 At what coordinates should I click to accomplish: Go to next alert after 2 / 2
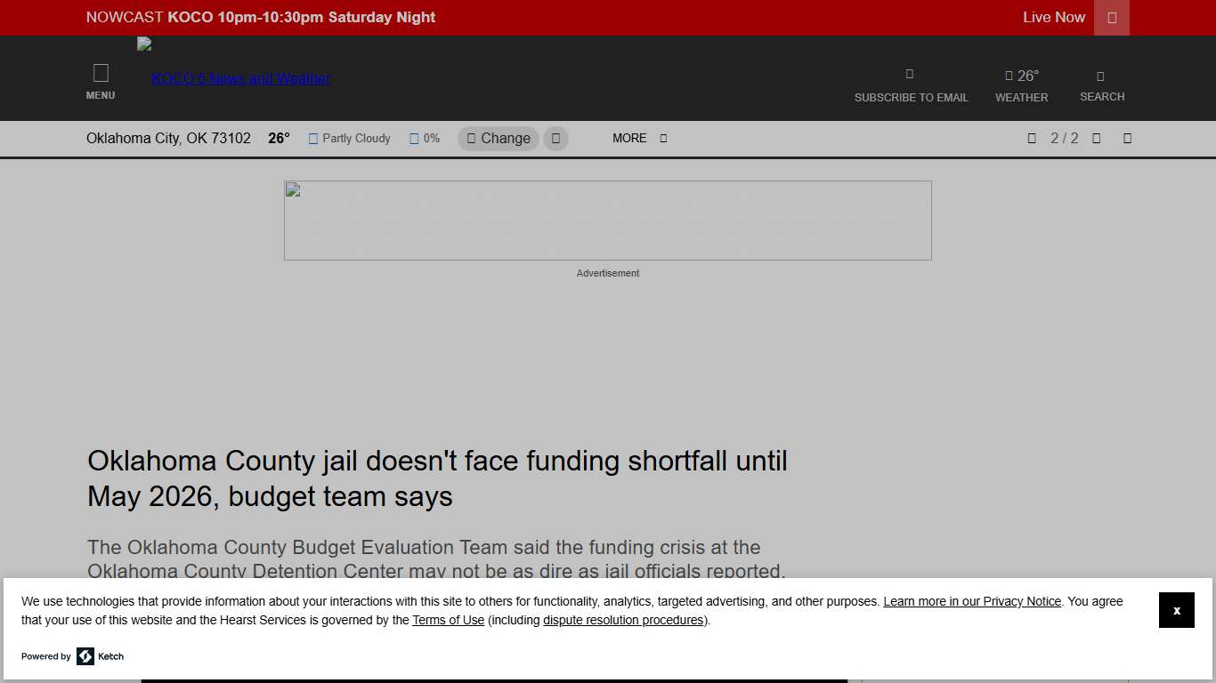1097,139
